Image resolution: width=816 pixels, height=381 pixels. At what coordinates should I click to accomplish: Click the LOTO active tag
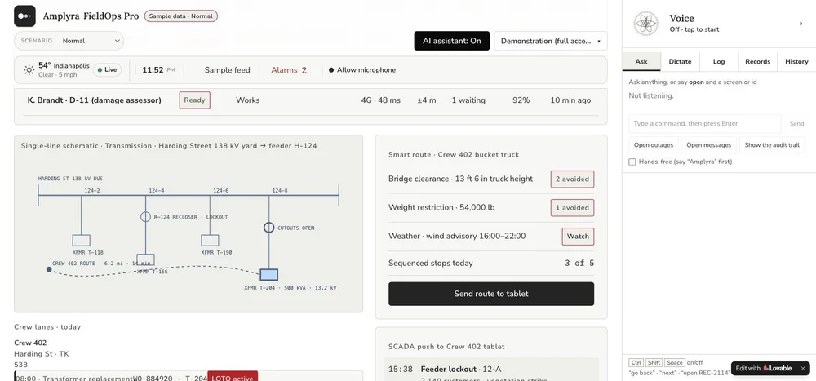click(233, 378)
